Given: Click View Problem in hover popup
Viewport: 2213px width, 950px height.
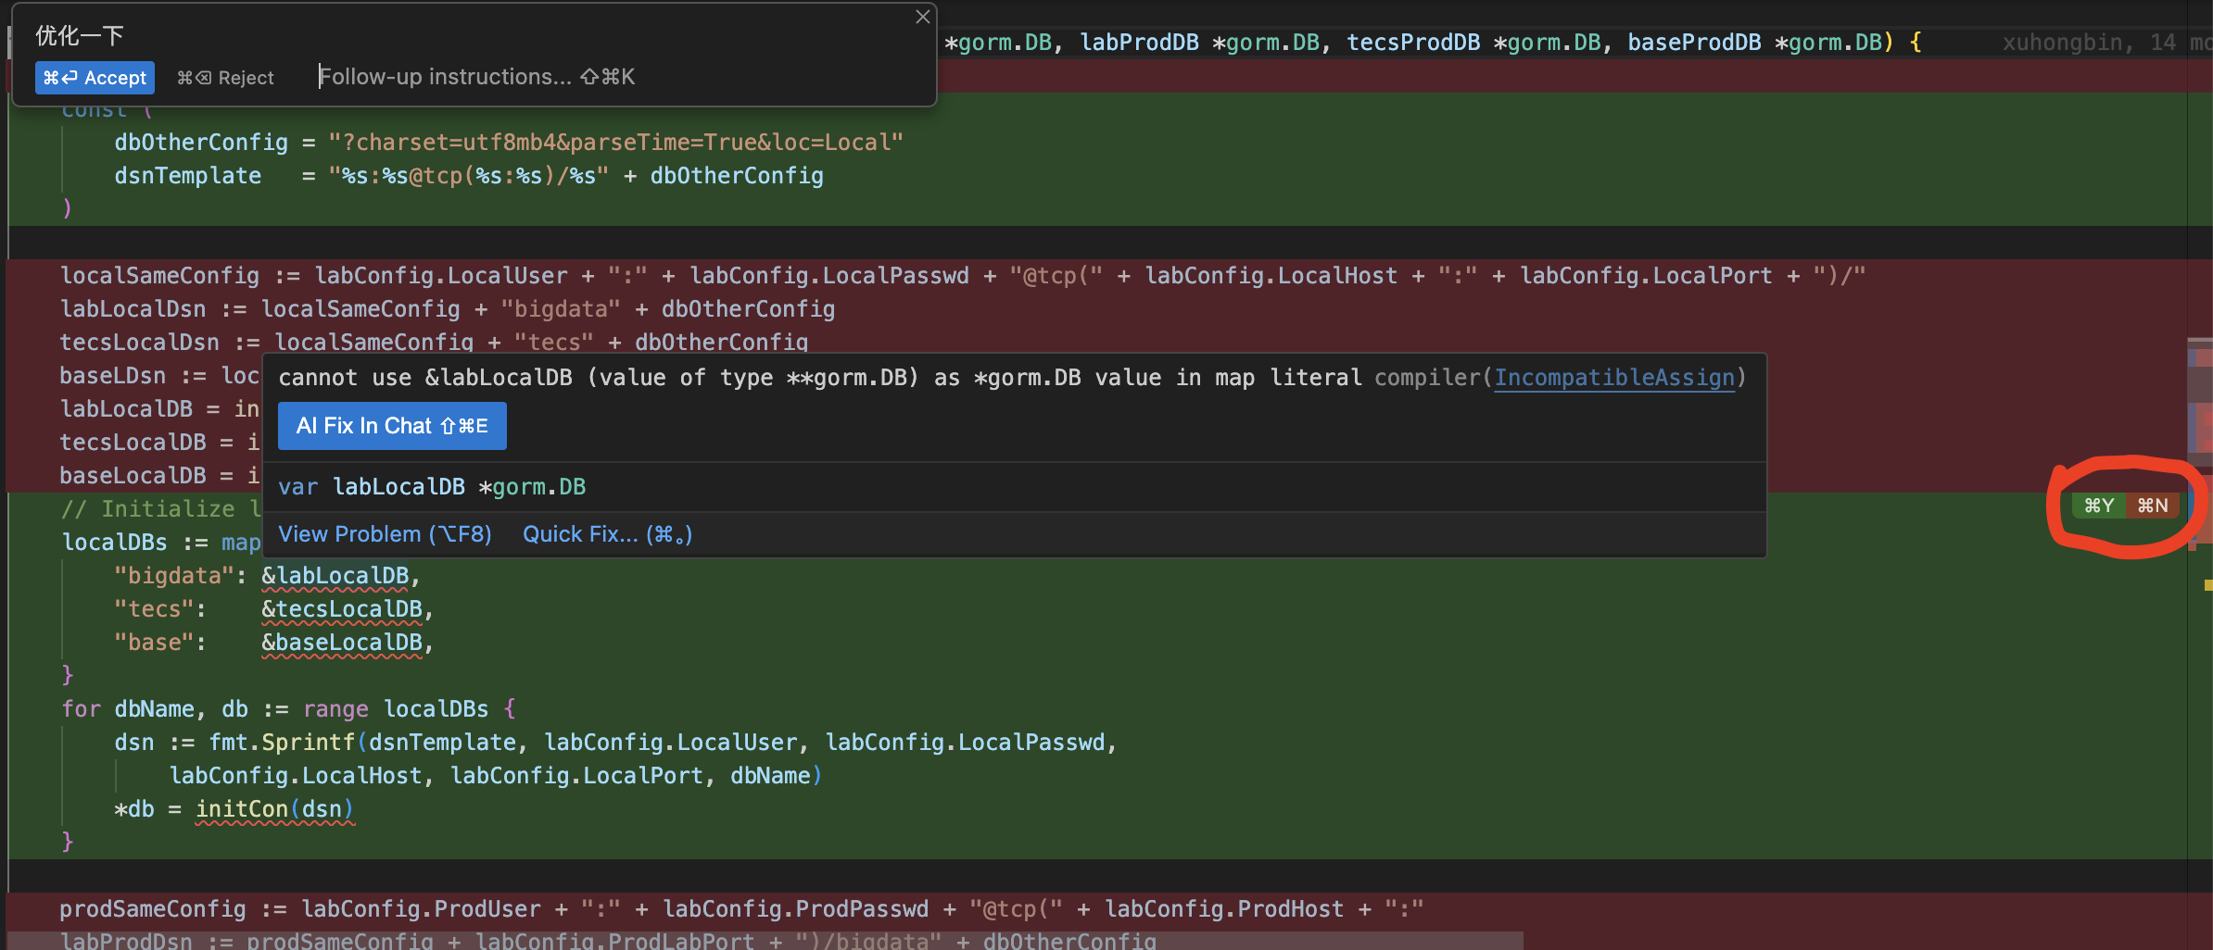Looking at the screenshot, I should click(385, 534).
